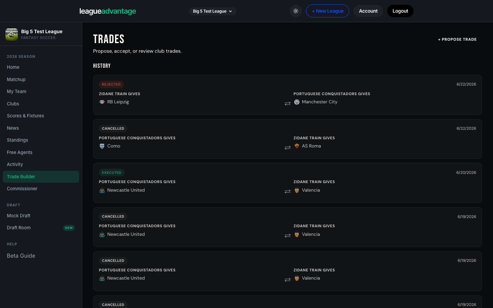Click the EXECUTED status badge
The height and width of the screenshot is (308, 493).
[112, 172]
